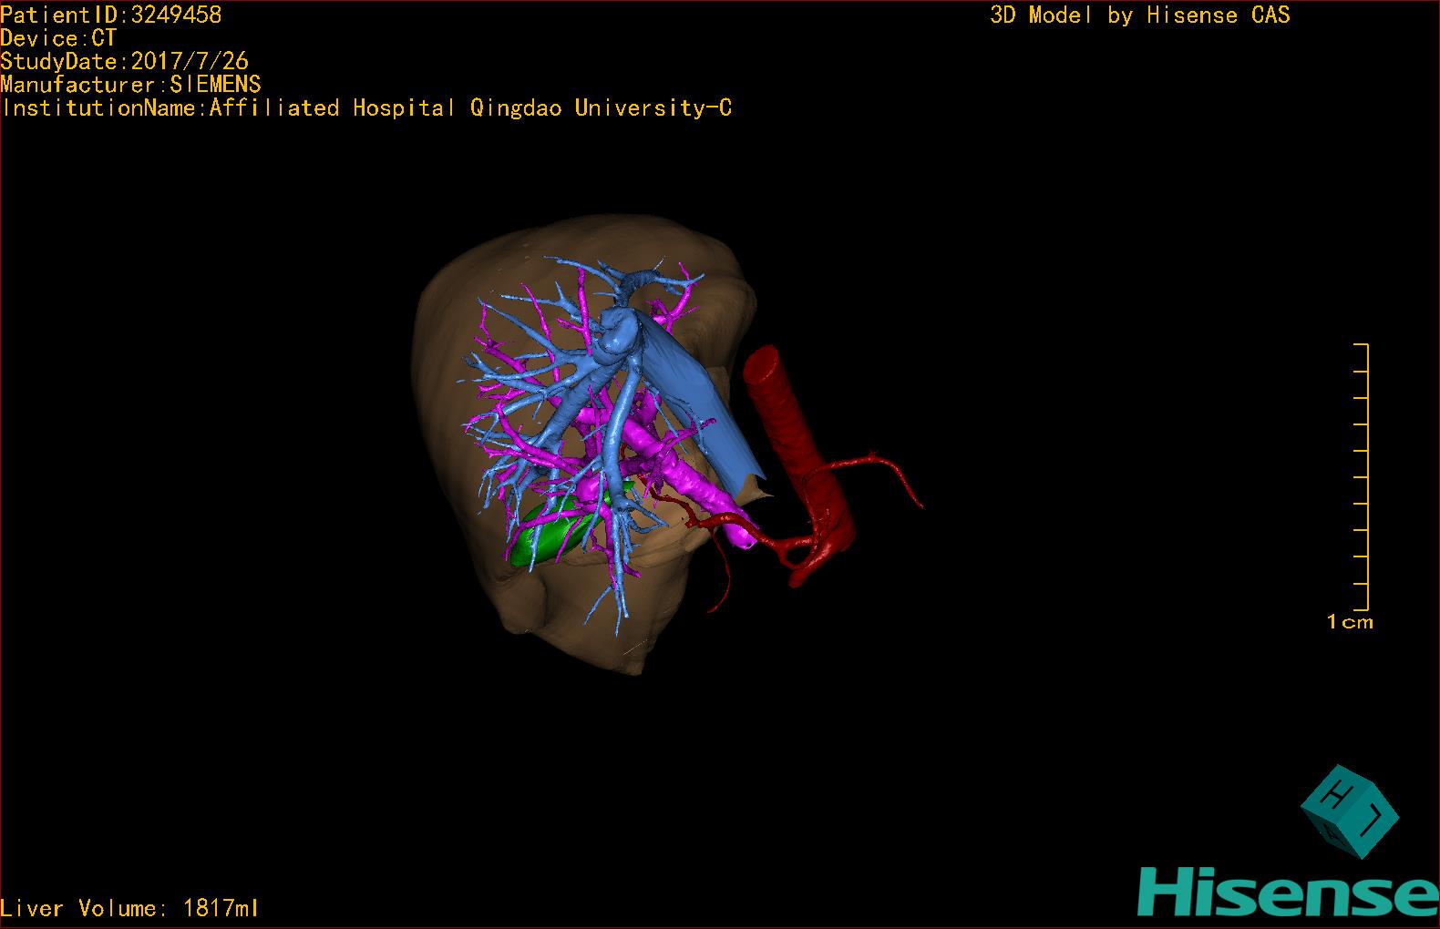Click the Device:CT label
1440x929 pixels.
click(x=58, y=38)
